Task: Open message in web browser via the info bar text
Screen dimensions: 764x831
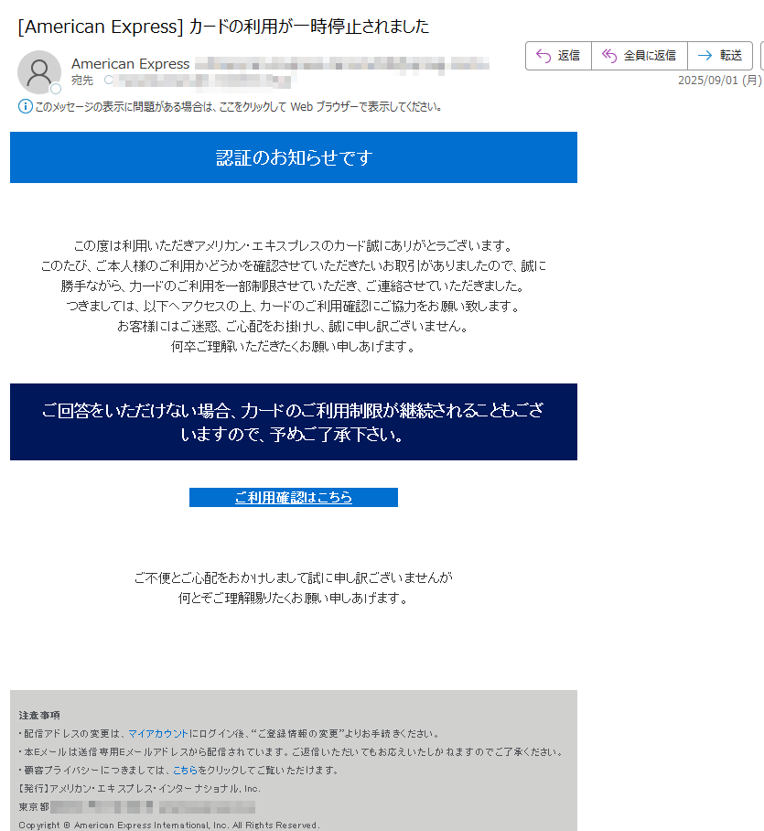Action: (x=239, y=106)
